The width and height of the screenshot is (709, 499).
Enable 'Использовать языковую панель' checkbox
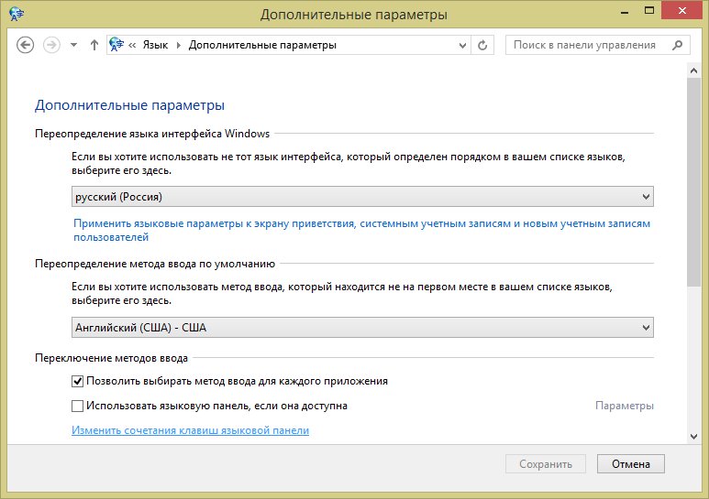point(78,406)
